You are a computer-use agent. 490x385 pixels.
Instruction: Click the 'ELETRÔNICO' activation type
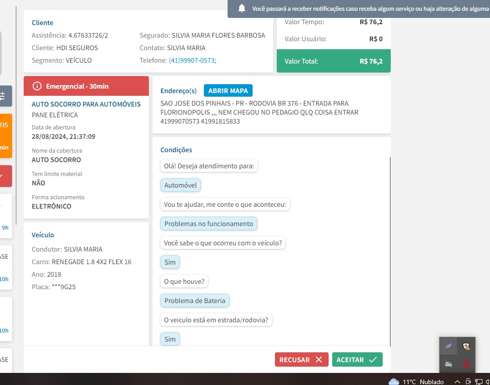pos(51,206)
